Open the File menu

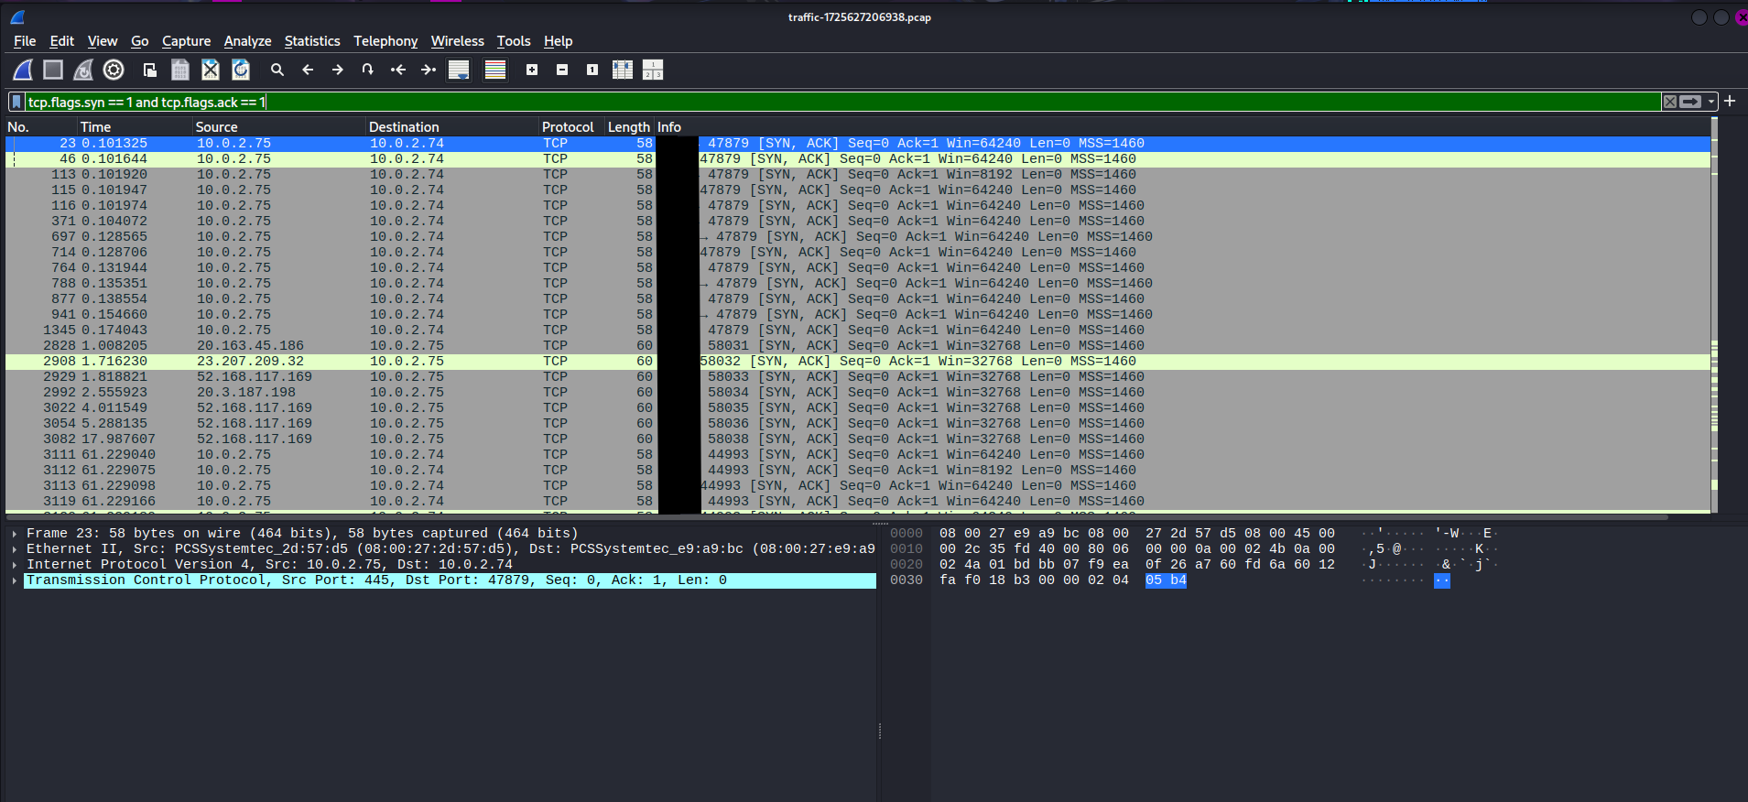(25, 41)
